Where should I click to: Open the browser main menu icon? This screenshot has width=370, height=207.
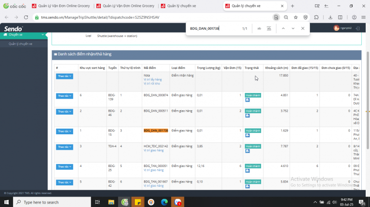[363, 17]
